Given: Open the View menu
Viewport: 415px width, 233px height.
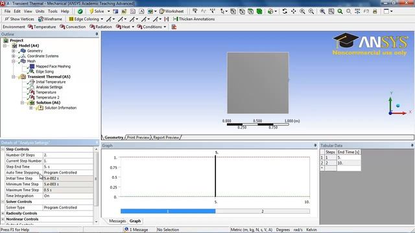Looking at the screenshot, I should 28,12.
